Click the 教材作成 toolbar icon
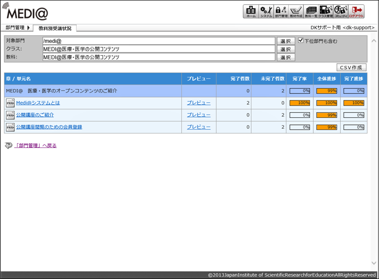The height and width of the screenshot is (279, 379). pyautogui.click(x=296, y=12)
